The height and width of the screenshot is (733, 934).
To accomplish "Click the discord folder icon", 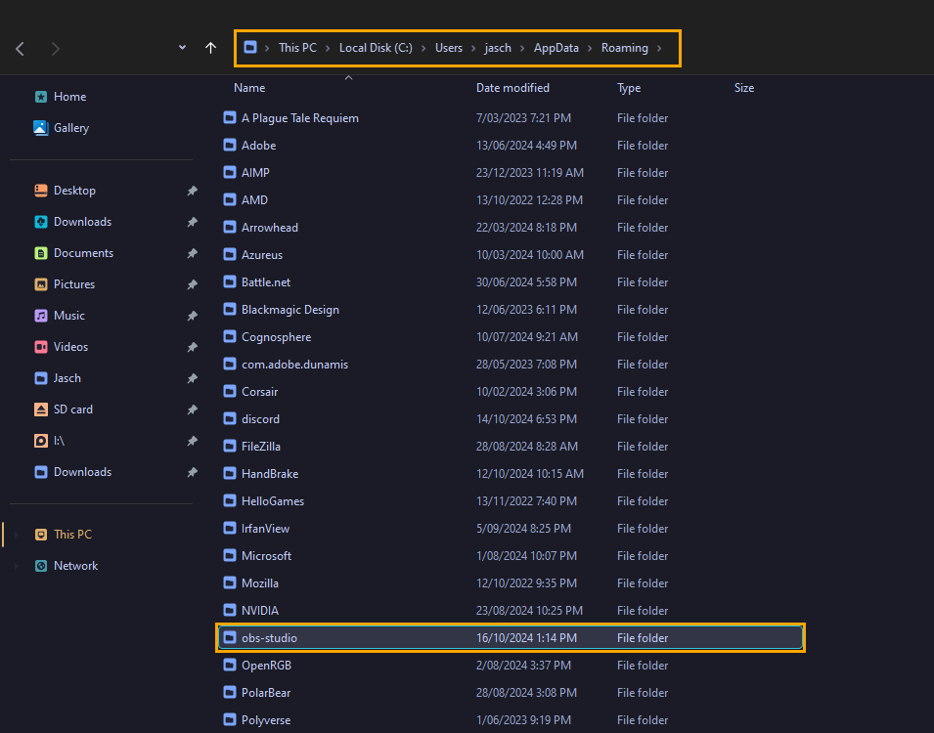I will point(230,418).
